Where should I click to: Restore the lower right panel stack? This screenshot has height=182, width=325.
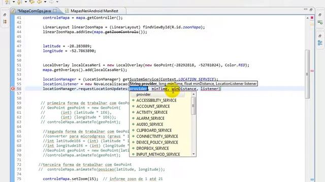tap(320, 36)
